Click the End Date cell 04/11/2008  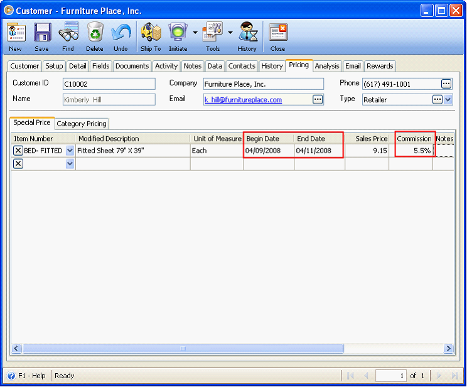click(319, 151)
